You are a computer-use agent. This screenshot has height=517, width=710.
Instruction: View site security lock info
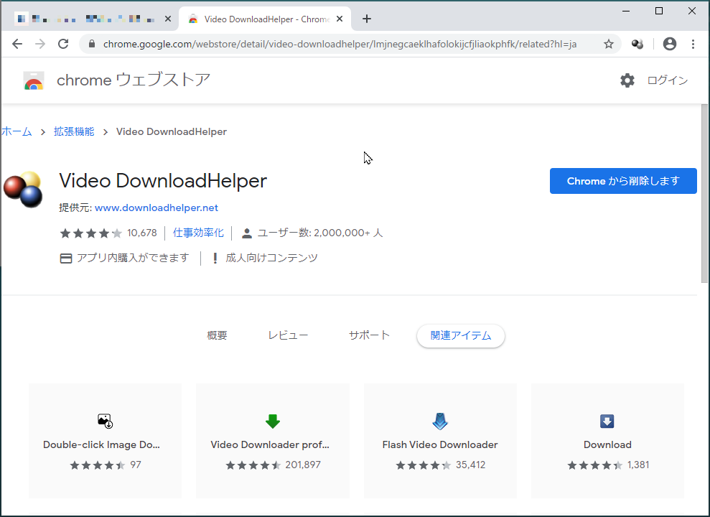(x=92, y=44)
